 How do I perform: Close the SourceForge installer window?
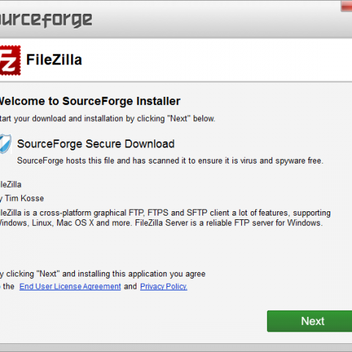pos(347,7)
